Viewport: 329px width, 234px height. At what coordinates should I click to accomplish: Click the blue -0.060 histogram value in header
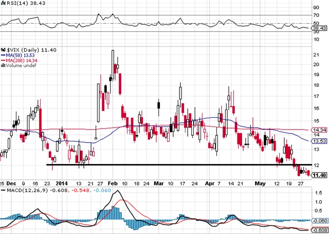pyautogui.click(x=101, y=191)
